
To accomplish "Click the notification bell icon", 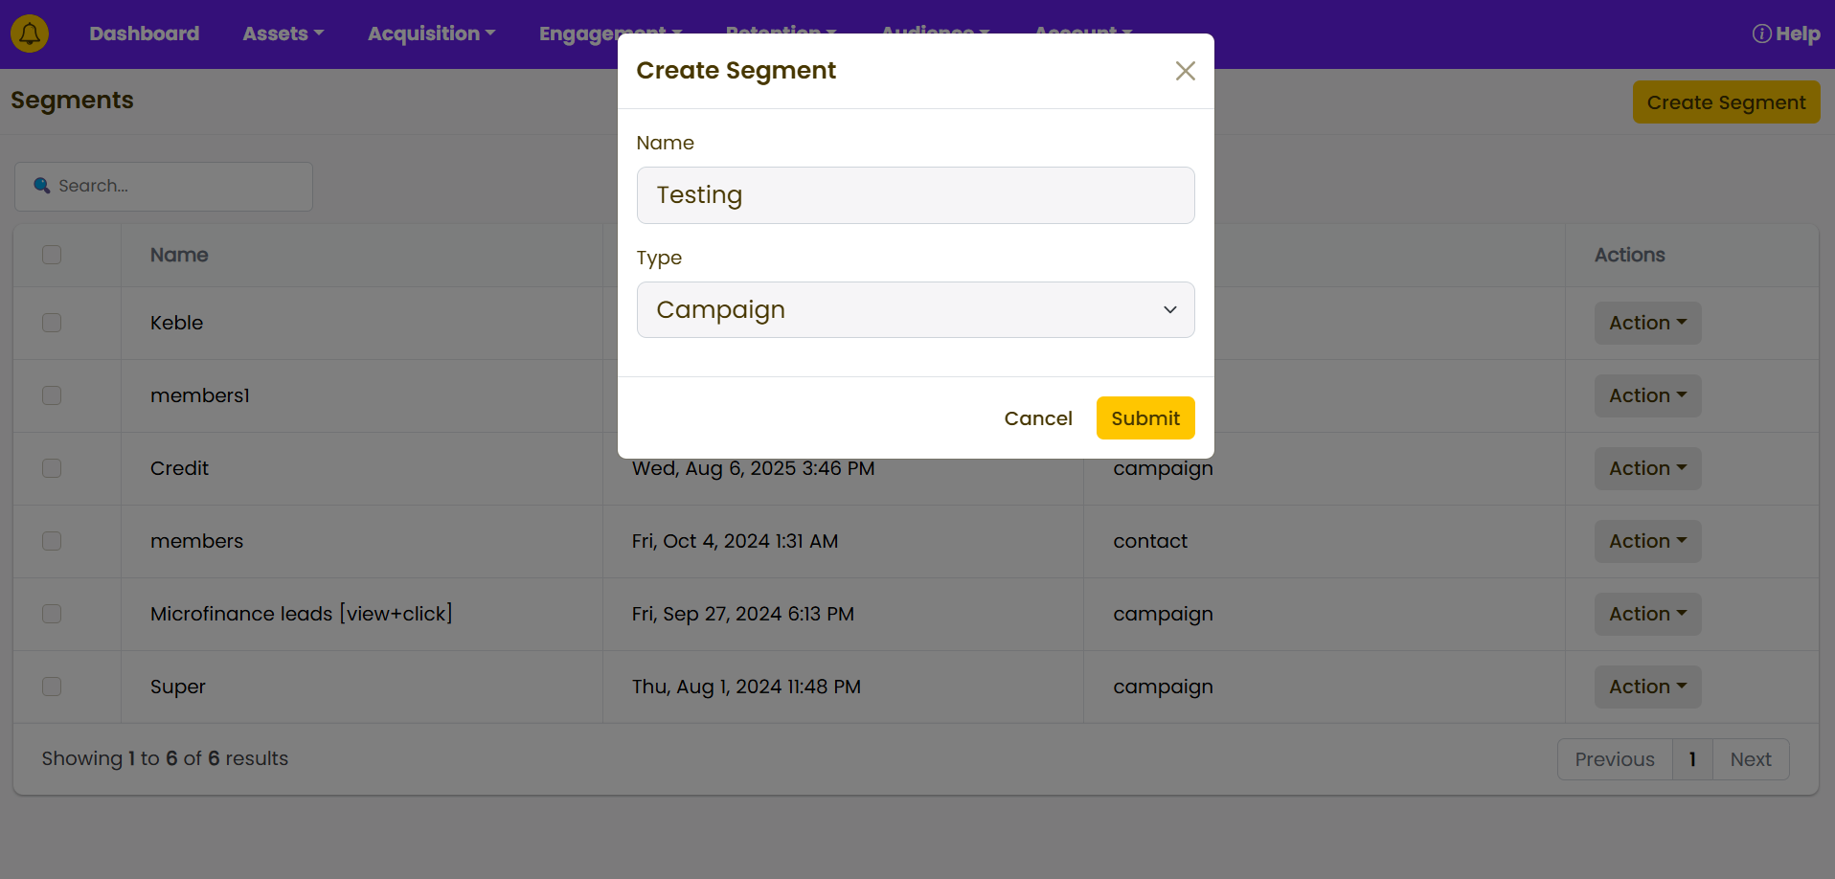I will click(x=30, y=34).
